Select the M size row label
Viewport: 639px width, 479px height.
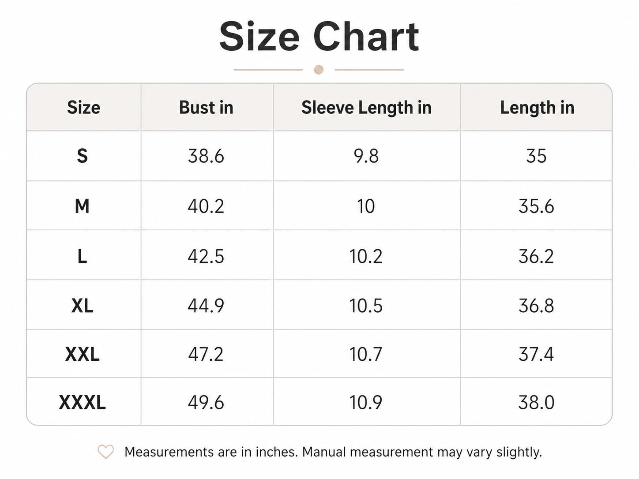tap(82, 206)
